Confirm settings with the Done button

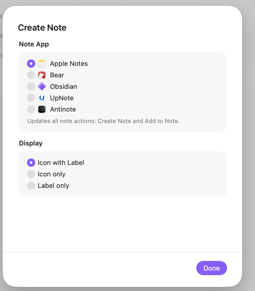pos(211,268)
